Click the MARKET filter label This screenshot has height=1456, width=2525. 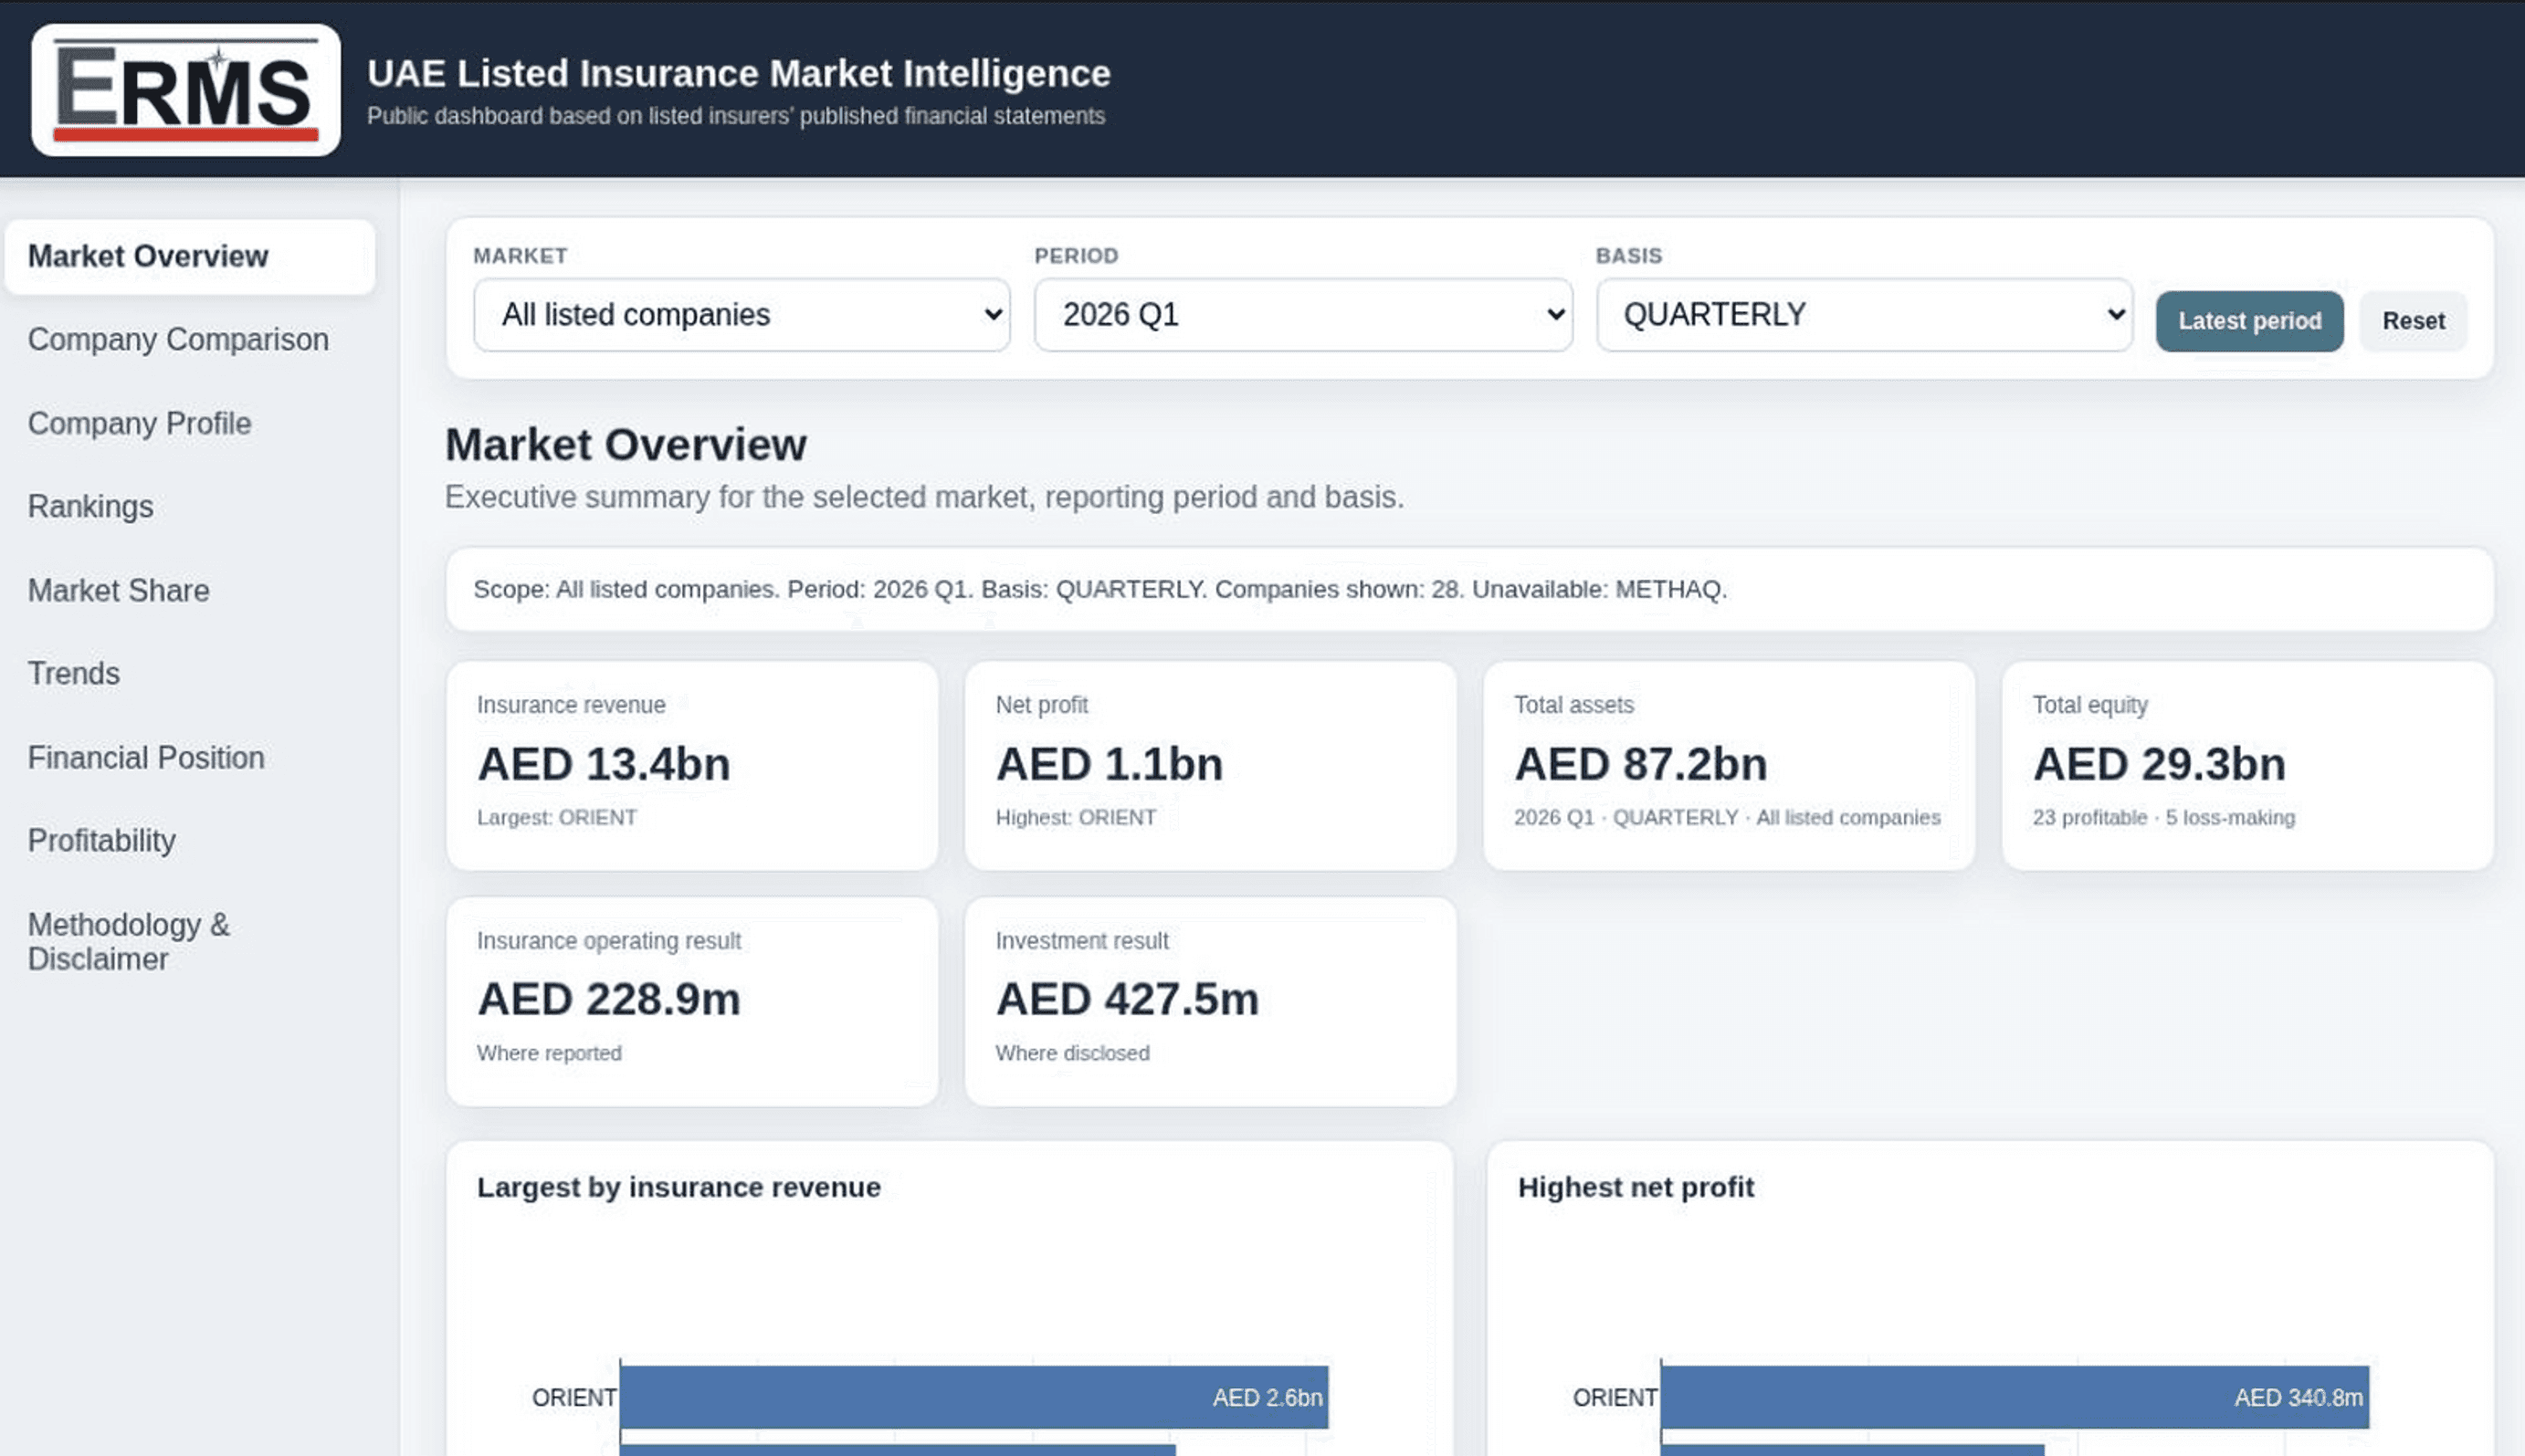[x=521, y=256]
